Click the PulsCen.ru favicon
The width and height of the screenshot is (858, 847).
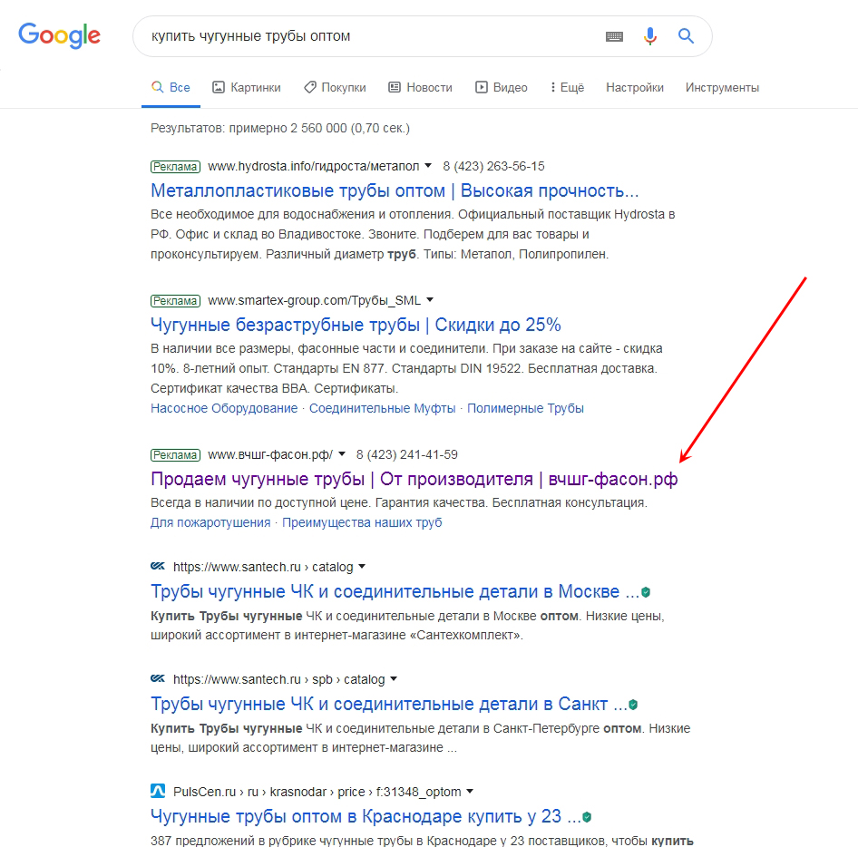click(158, 791)
